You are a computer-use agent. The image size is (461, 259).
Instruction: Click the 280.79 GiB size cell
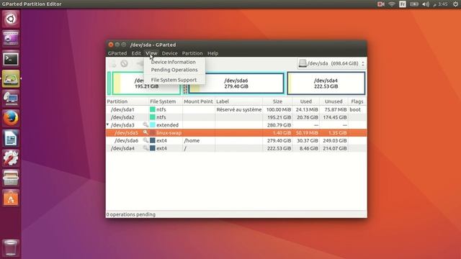(277, 124)
